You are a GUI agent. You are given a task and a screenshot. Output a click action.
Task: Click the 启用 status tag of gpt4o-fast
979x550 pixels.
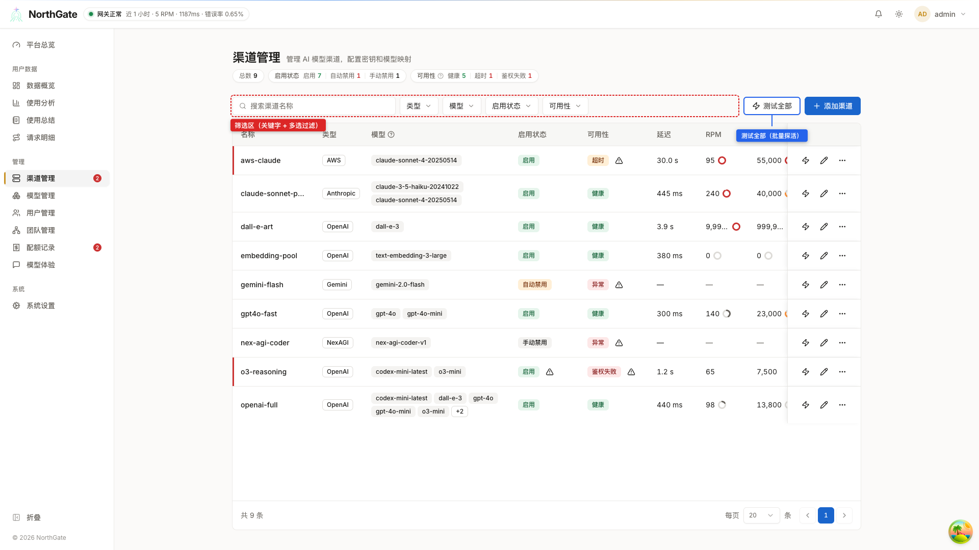click(528, 314)
